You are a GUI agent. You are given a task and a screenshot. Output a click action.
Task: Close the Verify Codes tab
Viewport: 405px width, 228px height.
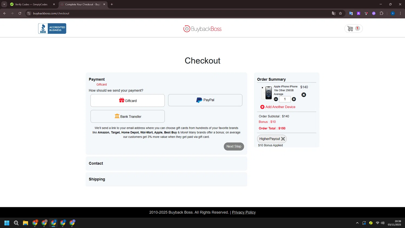(x=54, y=4)
